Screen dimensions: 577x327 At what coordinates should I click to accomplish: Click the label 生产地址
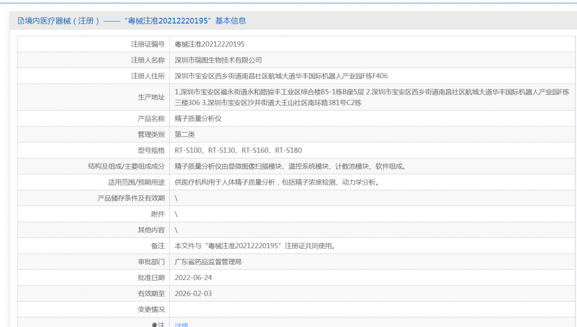point(151,97)
